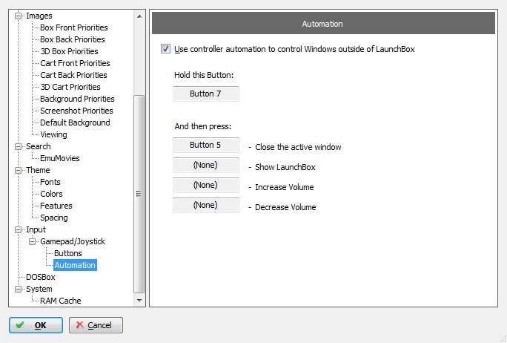Screen dimensions: 507x343
Task: Collapse the Search tree node
Action: (19, 146)
